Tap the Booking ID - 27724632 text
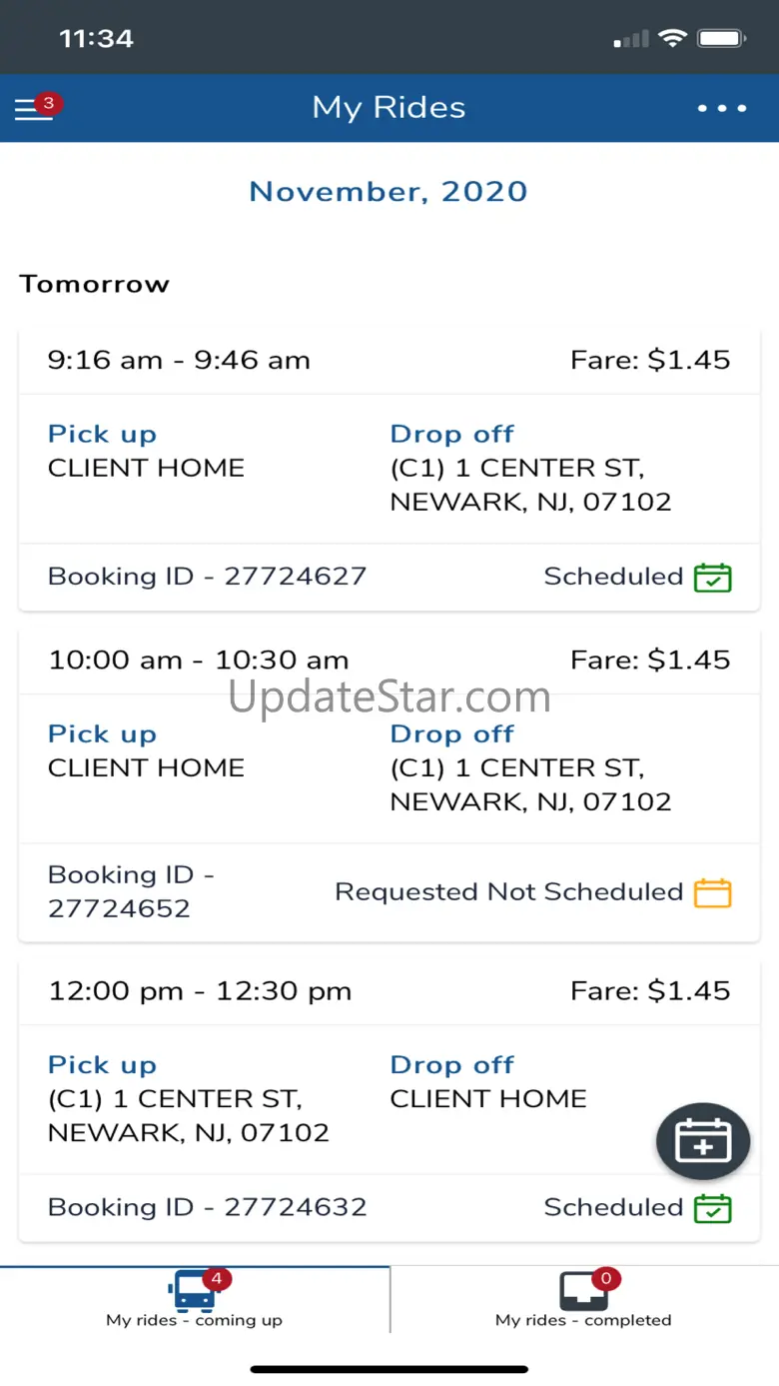Screen dimensions: 779x1386 pyautogui.click(x=207, y=1207)
